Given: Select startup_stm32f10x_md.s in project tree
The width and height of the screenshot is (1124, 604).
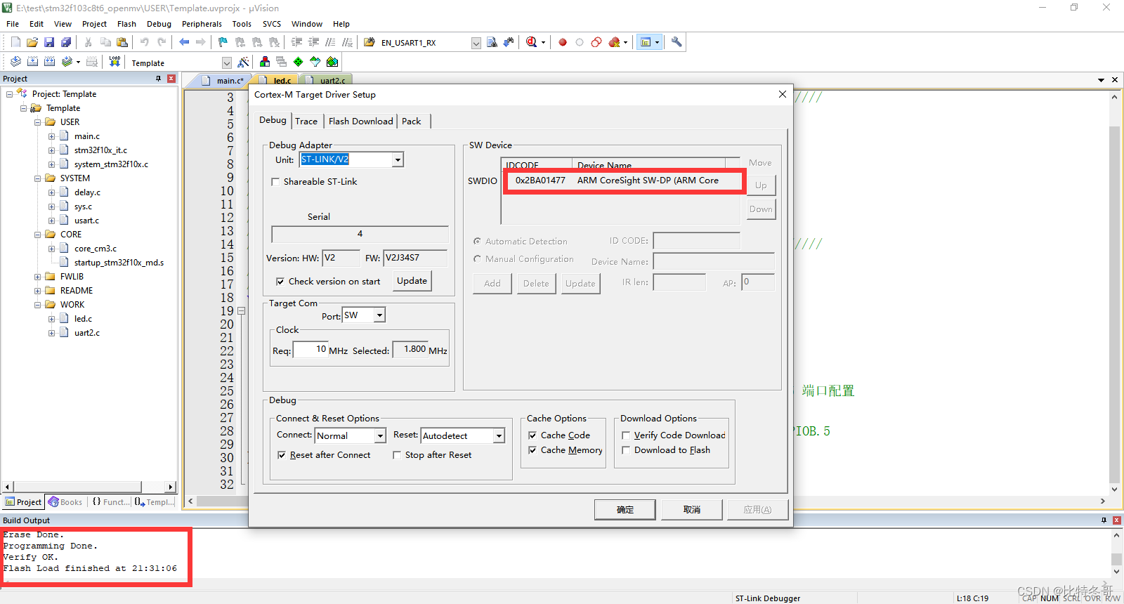Looking at the screenshot, I should pos(119,263).
